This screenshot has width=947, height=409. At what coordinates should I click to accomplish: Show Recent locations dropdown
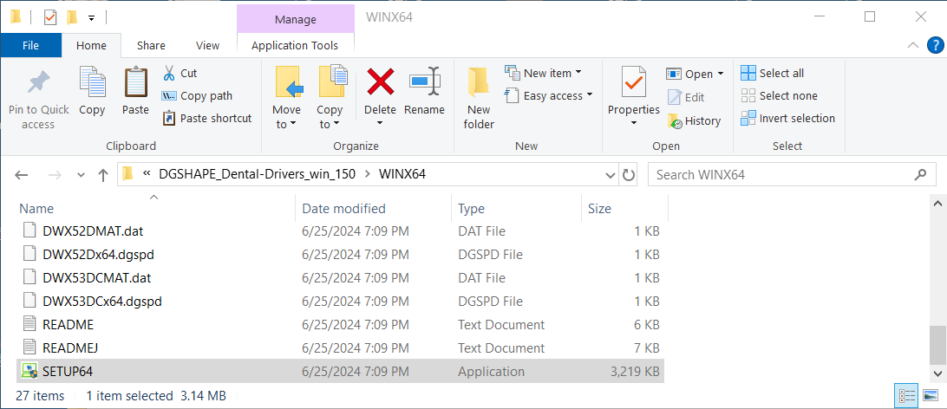click(82, 175)
